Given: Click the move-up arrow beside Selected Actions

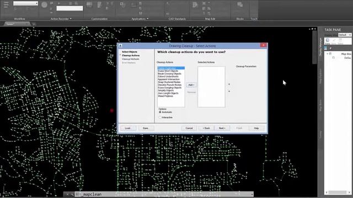Looking at the screenshot, I should pyautogui.click(x=229, y=84).
